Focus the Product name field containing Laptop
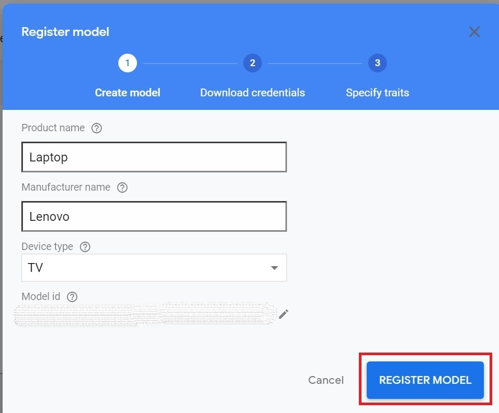The height and width of the screenshot is (413, 499). tap(154, 157)
